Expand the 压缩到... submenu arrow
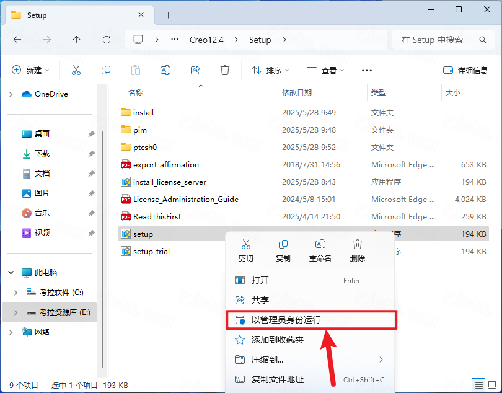The height and width of the screenshot is (393, 502). (381, 360)
